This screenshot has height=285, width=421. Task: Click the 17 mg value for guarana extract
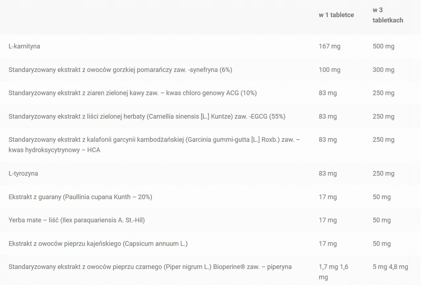click(x=328, y=197)
